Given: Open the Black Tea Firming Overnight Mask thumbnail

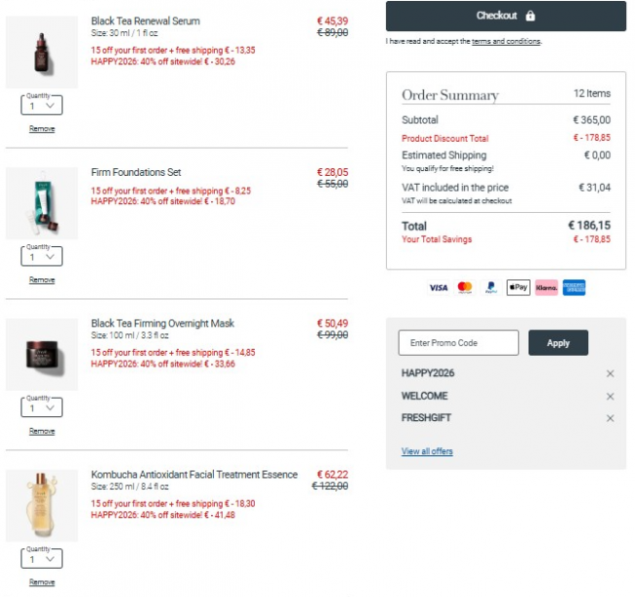Looking at the screenshot, I should coord(41,355).
